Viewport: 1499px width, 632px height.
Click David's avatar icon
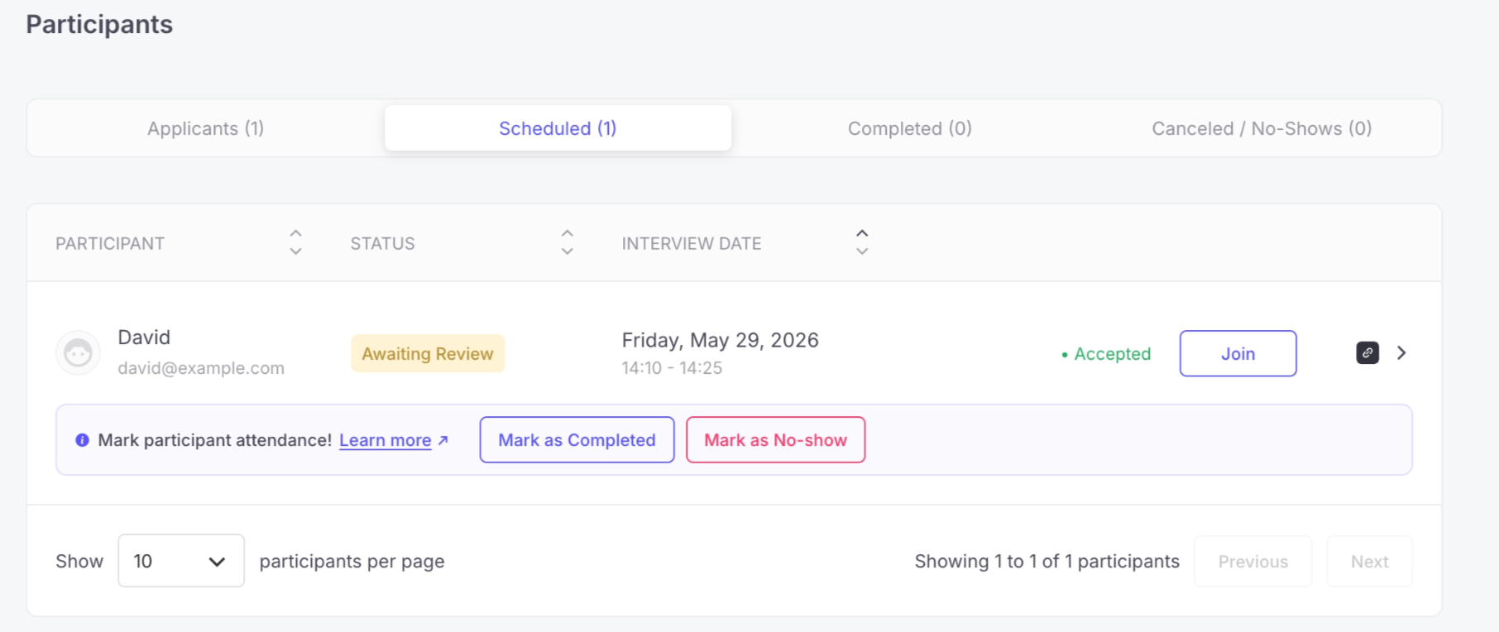(x=78, y=353)
